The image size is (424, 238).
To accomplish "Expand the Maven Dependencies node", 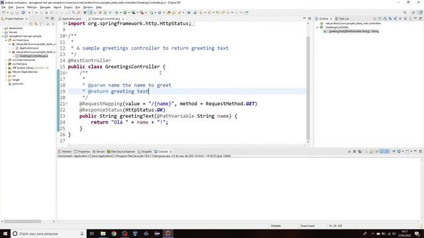I will point(6,72).
